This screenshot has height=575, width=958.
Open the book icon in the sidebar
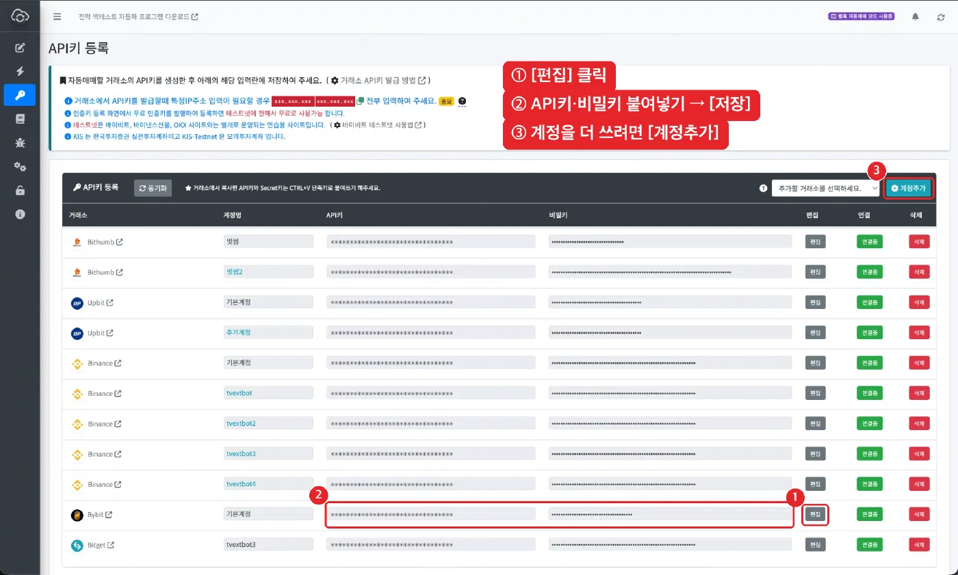20,119
